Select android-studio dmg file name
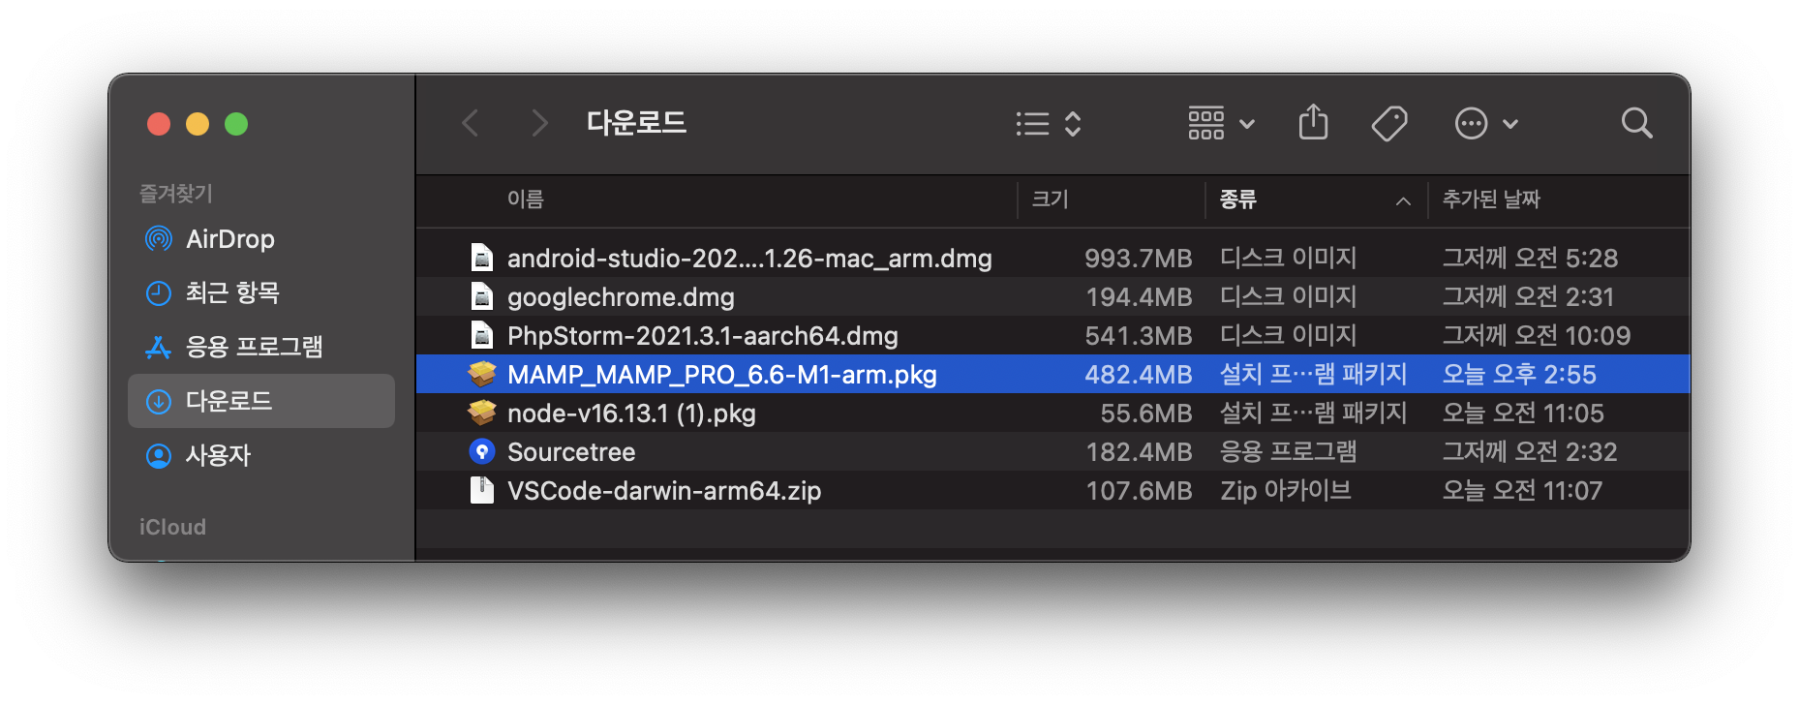The image size is (1799, 705). coord(749,258)
